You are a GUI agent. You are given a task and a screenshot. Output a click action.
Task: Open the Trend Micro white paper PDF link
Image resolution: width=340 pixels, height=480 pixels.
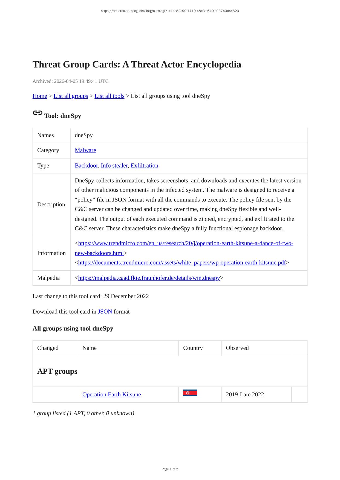click(182, 263)
